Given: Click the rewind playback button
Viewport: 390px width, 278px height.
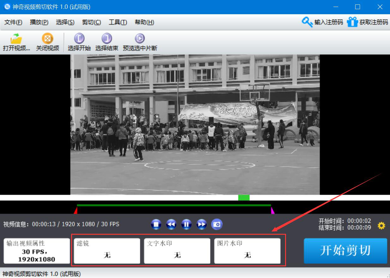Looking at the screenshot, I should [171, 224].
